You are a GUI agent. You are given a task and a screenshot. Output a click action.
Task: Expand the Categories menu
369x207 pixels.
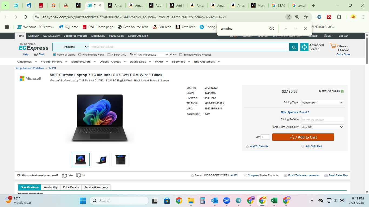(x=27, y=62)
